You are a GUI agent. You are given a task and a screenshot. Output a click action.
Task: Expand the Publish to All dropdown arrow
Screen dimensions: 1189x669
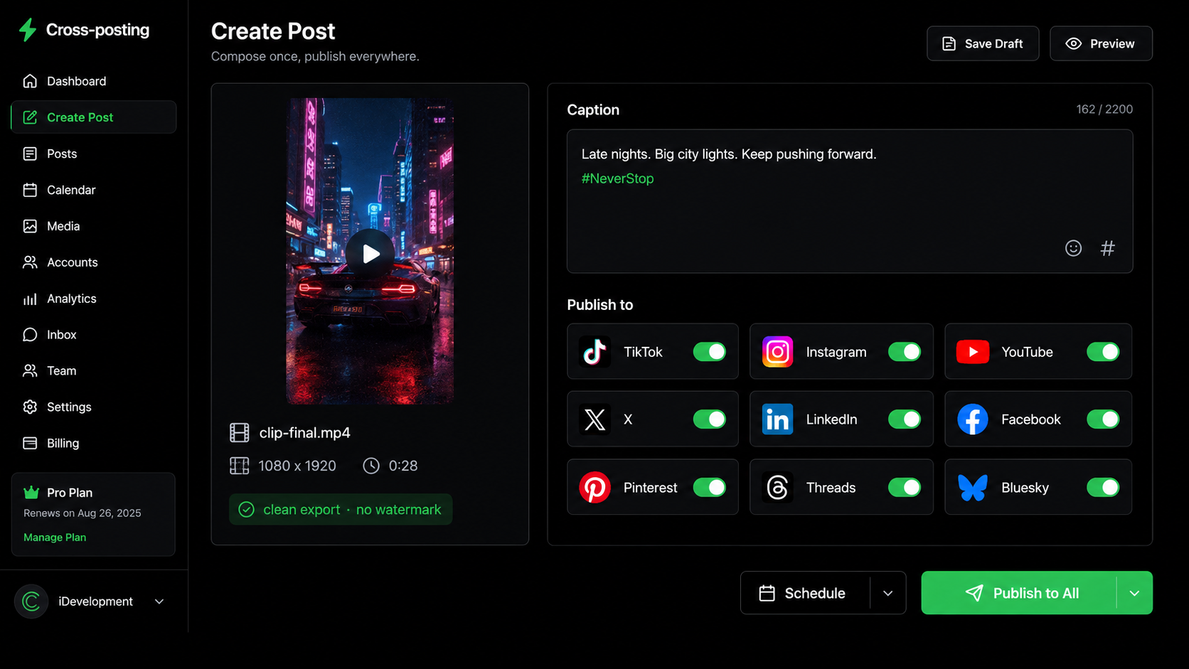pyautogui.click(x=1134, y=593)
